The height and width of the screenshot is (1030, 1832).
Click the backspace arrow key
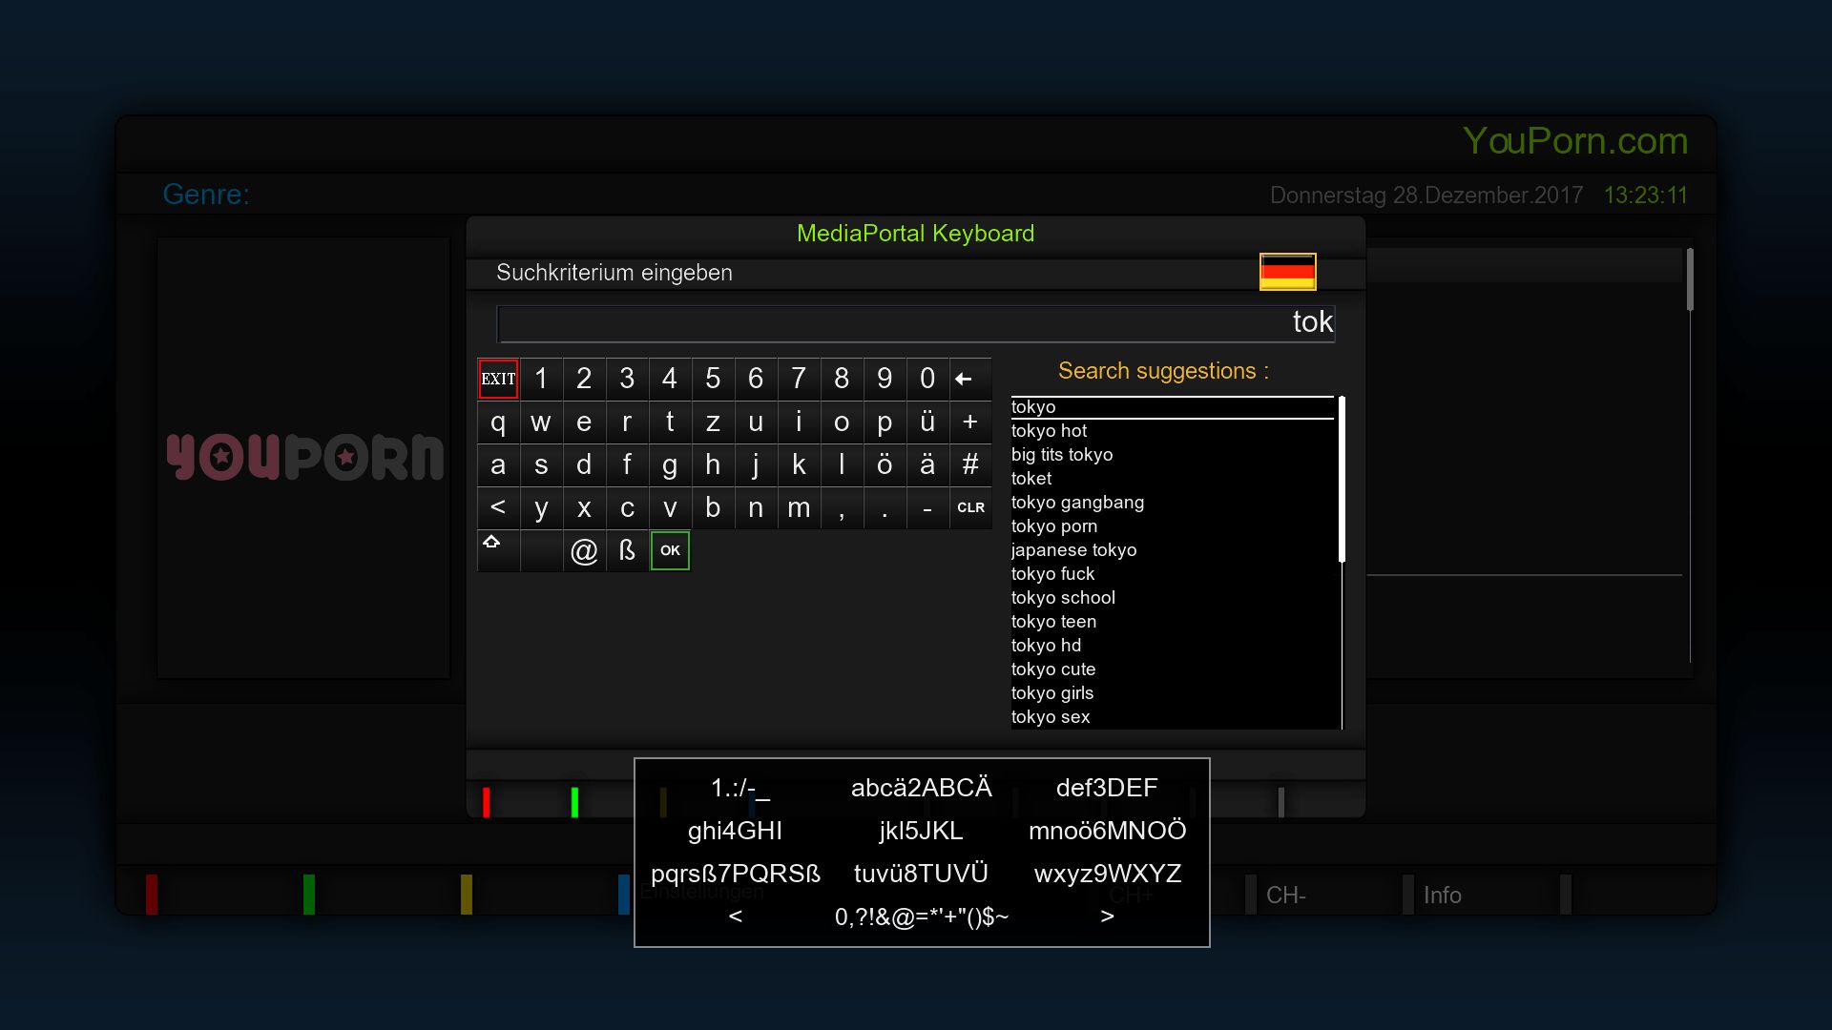[x=970, y=379]
